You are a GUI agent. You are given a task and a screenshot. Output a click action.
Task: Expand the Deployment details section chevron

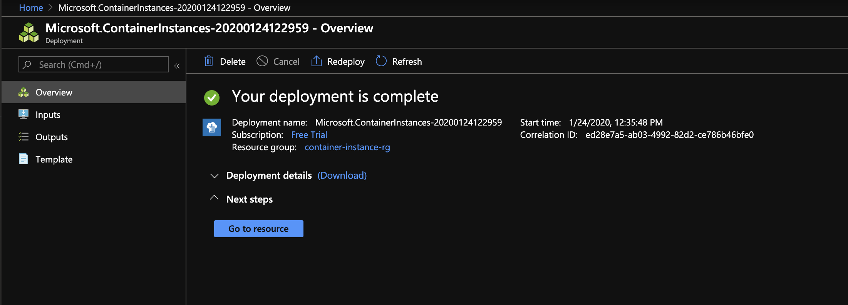tap(215, 176)
